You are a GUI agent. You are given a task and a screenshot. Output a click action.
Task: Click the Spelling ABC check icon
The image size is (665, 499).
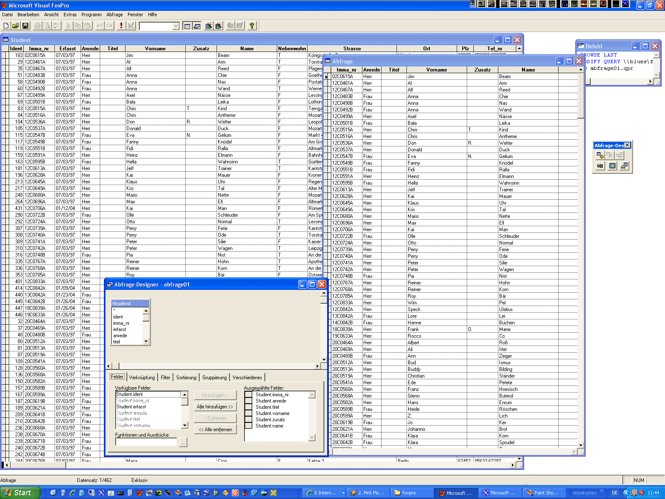[x=57, y=26]
